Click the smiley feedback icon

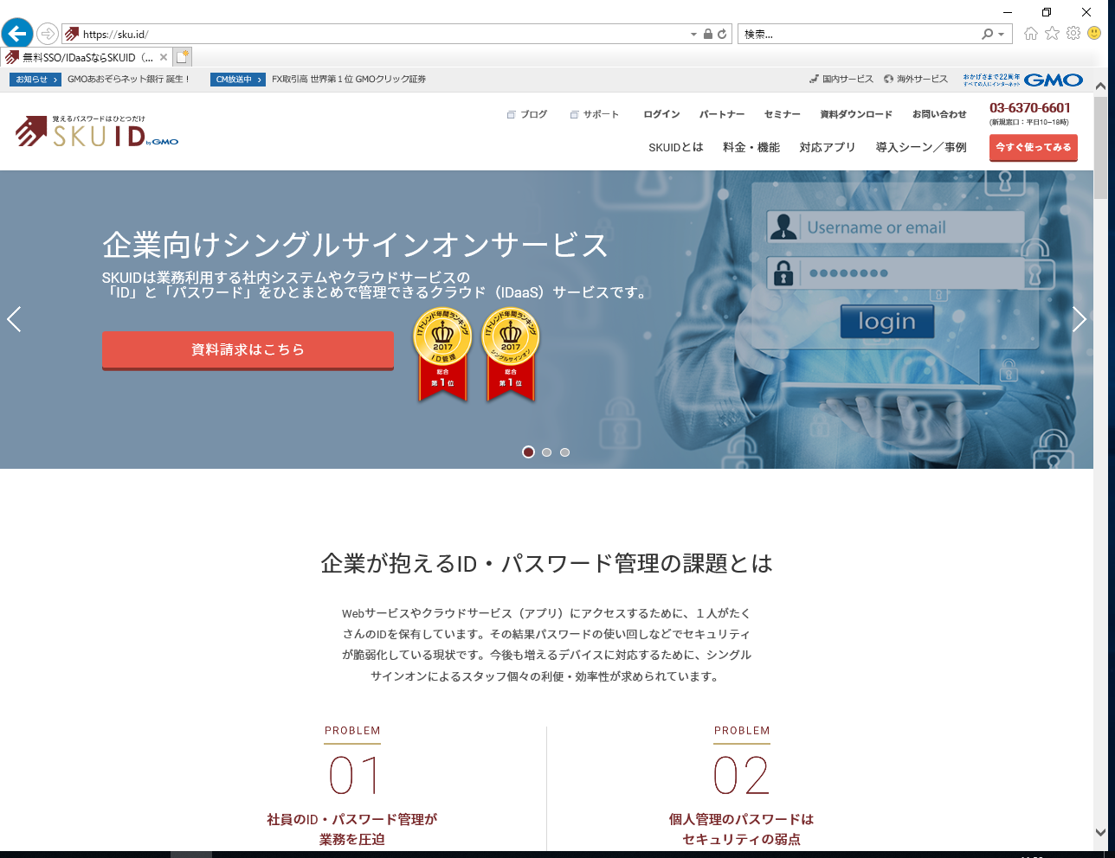(x=1094, y=34)
